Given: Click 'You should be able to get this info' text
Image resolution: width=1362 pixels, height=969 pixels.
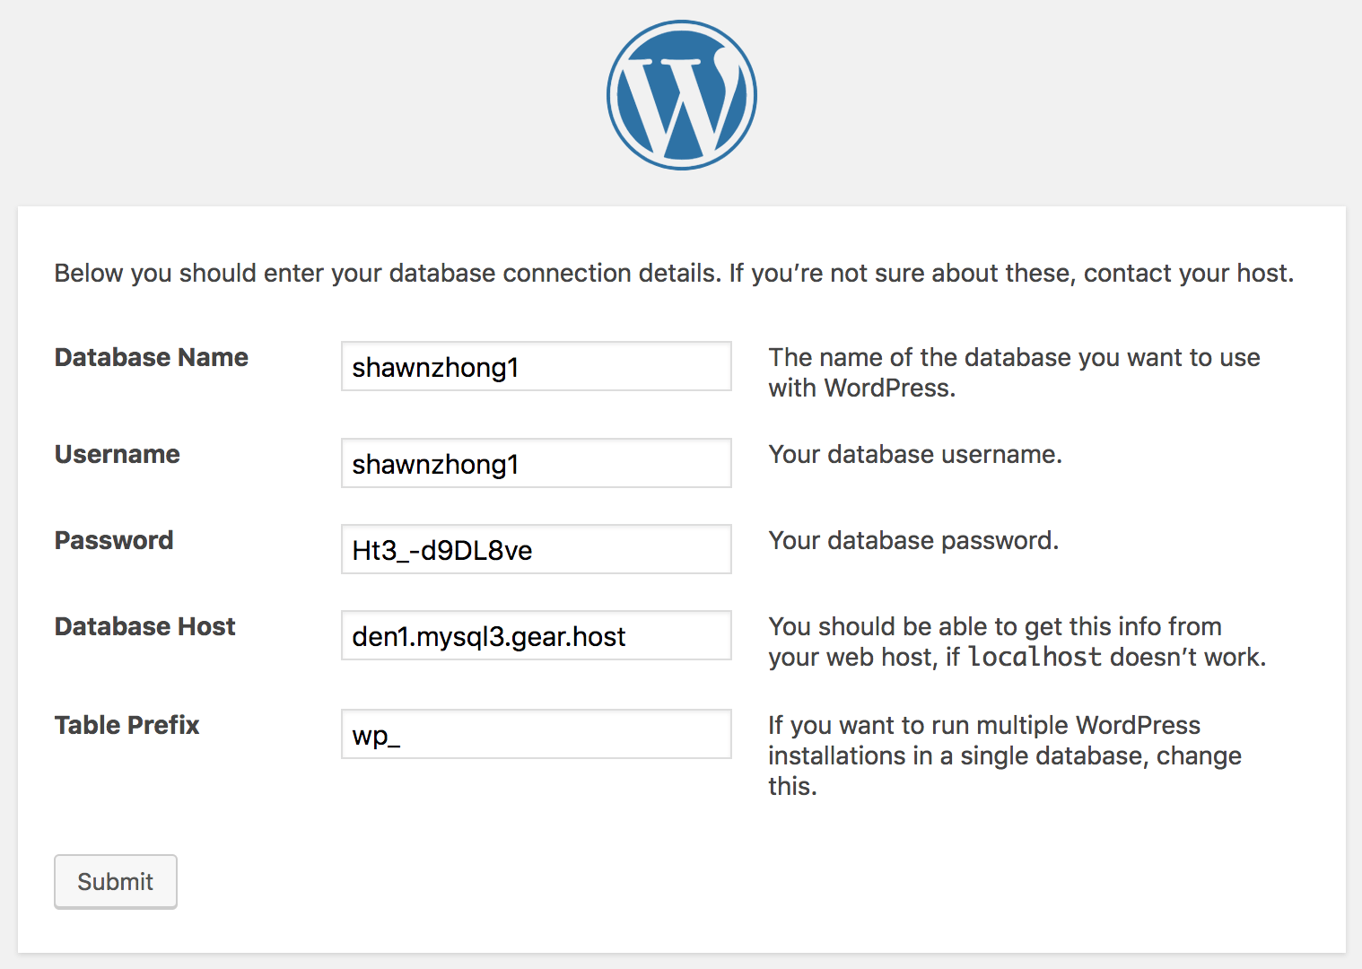Looking at the screenshot, I should tap(995, 626).
